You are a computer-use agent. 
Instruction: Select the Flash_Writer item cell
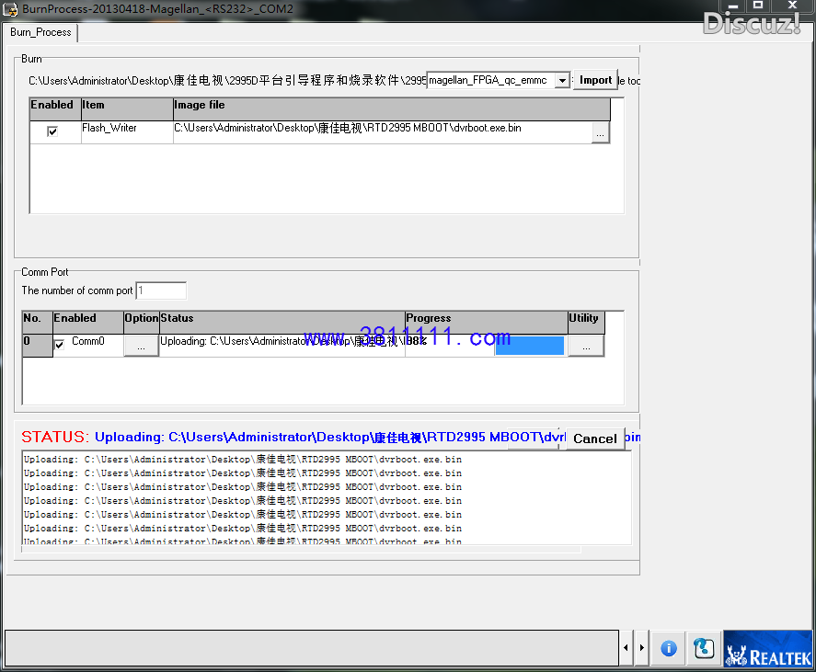[127, 132]
